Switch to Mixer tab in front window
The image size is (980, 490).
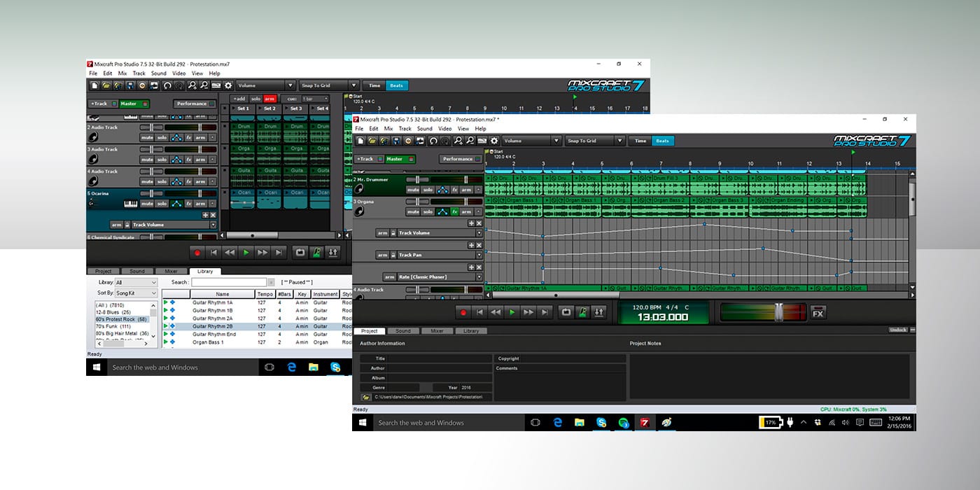click(x=437, y=330)
